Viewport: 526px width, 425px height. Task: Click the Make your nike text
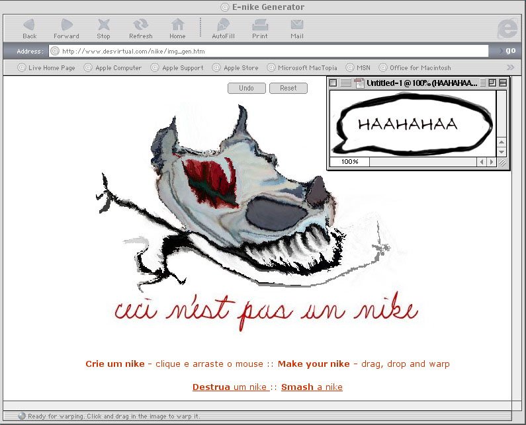click(x=314, y=364)
